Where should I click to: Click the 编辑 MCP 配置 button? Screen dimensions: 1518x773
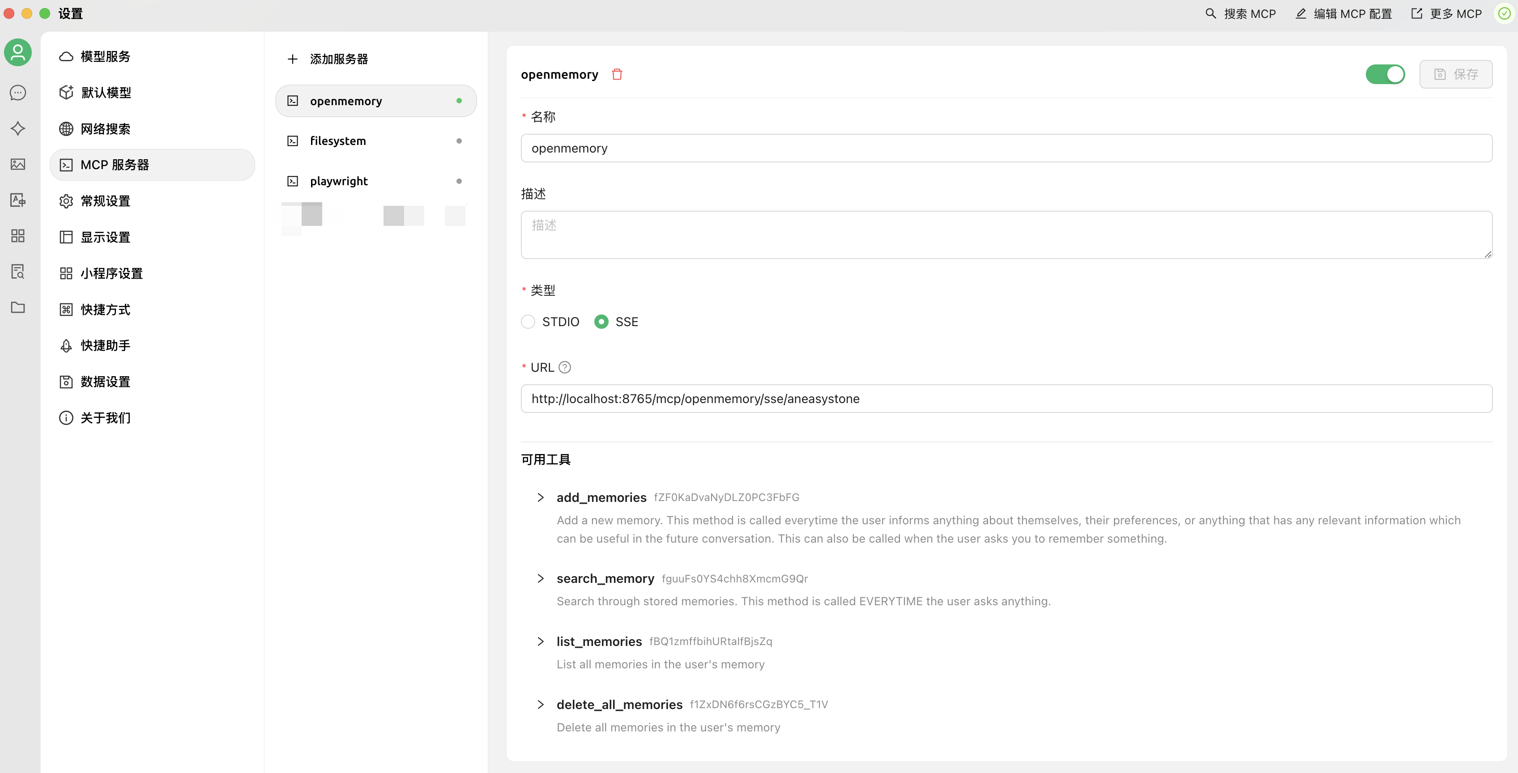pos(1343,13)
